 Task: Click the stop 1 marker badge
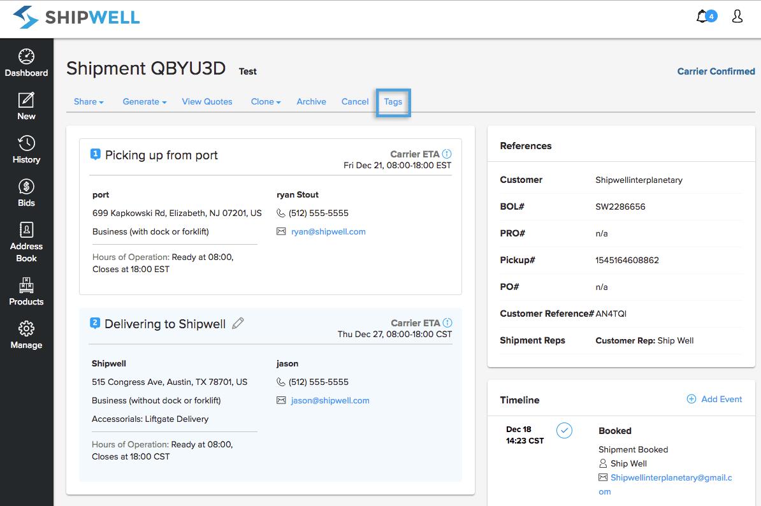pos(95,155)
